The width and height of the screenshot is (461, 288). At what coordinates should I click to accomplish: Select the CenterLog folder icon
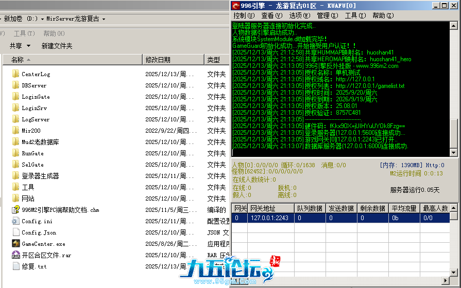(15, 74)
